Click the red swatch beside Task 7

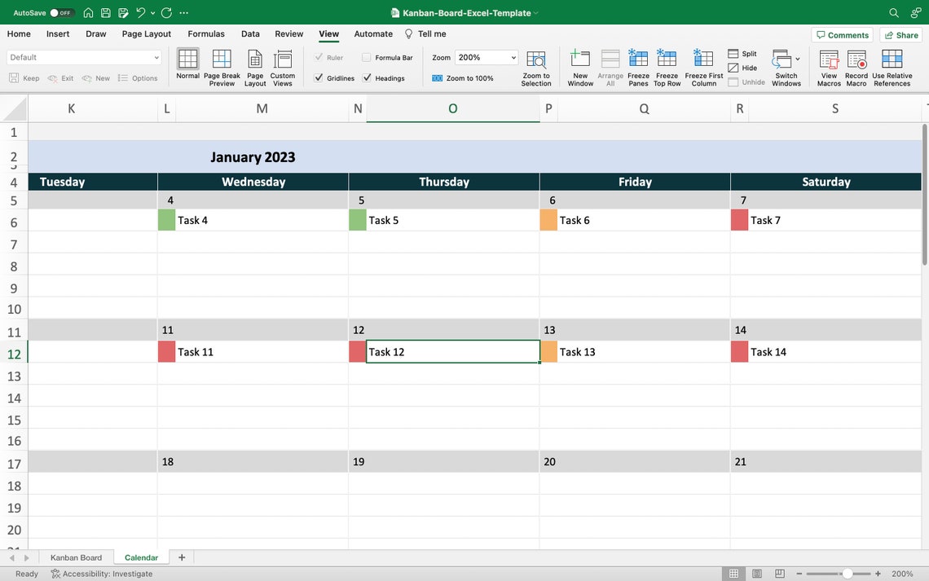point(739,220)
